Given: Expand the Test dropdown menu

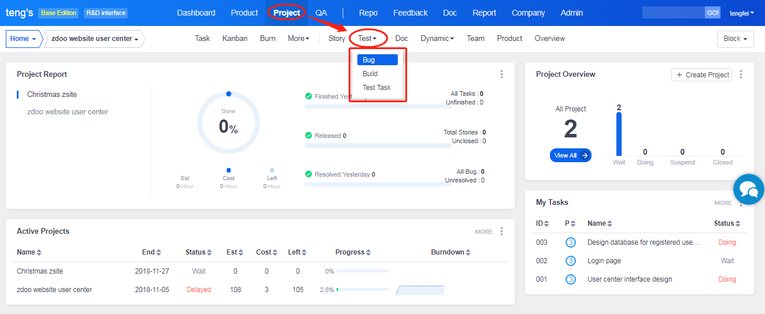Looking at the screenshot, I should [x=367, y=39].
